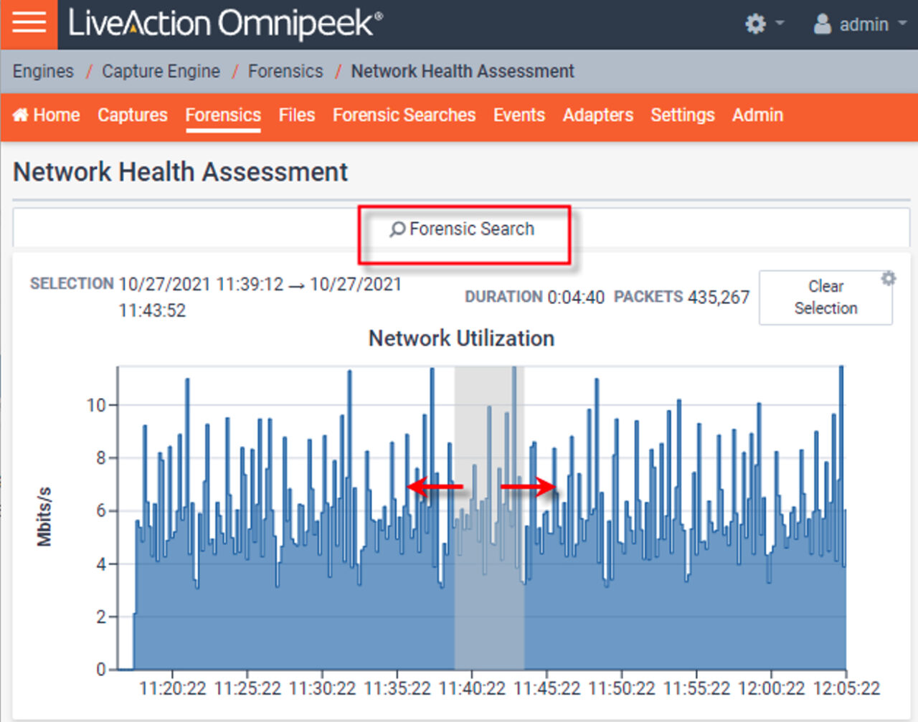Click the Home house icon

[21, 115]
